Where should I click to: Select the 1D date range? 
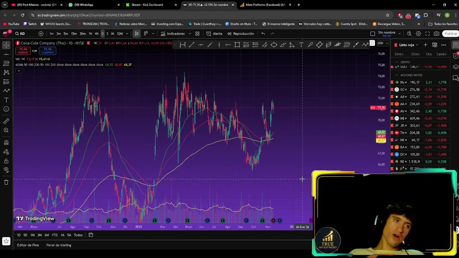pyautogui.click(x=19, y=235)
